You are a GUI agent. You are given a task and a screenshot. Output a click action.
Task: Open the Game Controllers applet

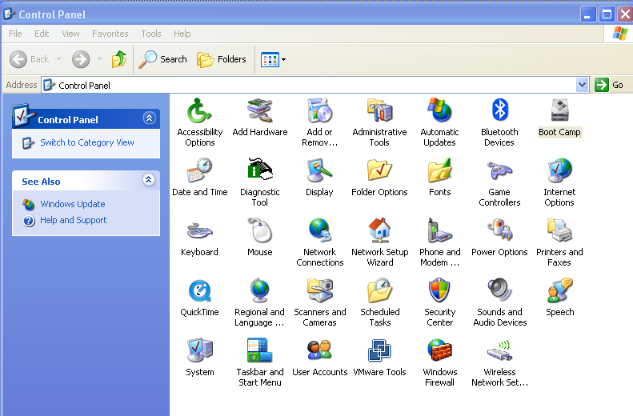point(499,171)
